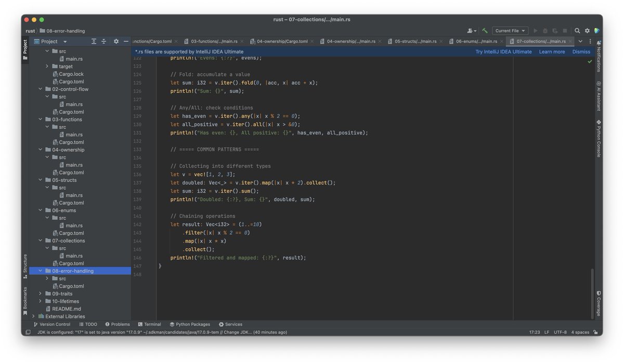This screenshot has width=624, height=364.
Task: Select Cargo.lock in the project tree
Action: coord(71,74)
